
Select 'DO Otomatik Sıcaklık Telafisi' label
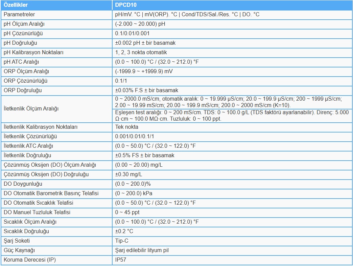[38, 203]
